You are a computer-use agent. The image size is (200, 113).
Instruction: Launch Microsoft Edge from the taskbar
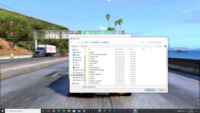(59, 111)
